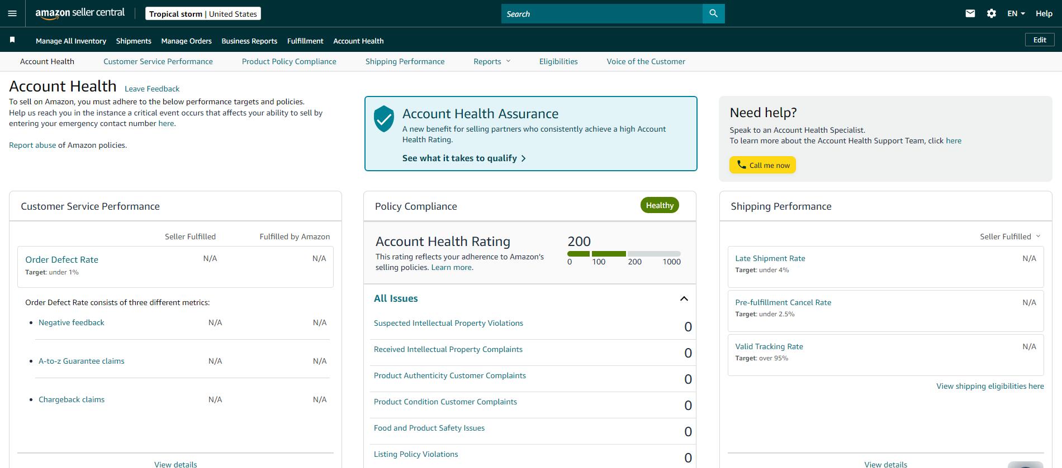This screenshot has height=468, width=1062.
Task: Click View details under Shipping Performance
Action: click(x=886, y=464)
